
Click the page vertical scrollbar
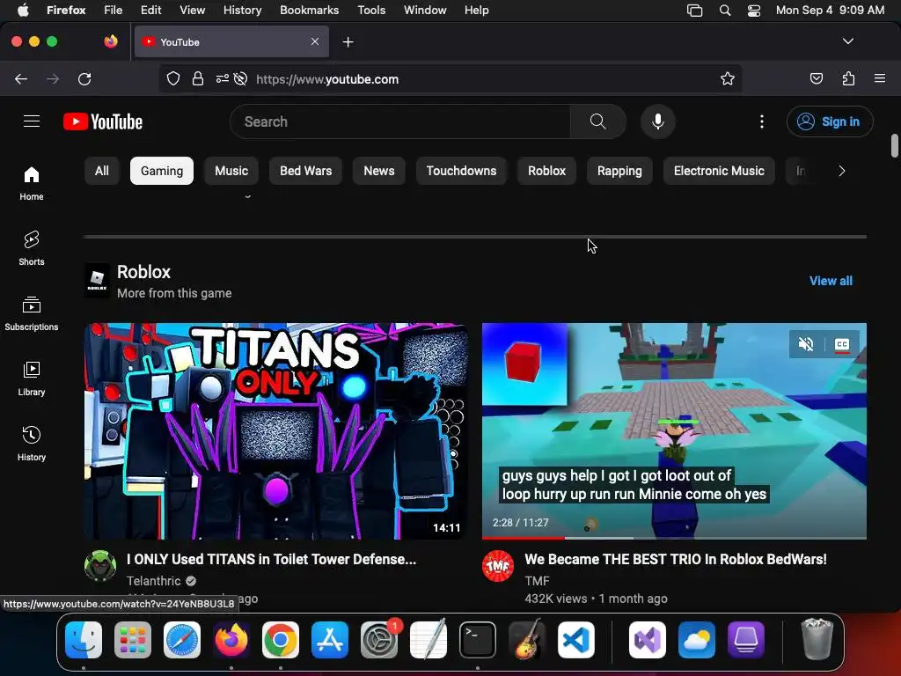(895, 145)
